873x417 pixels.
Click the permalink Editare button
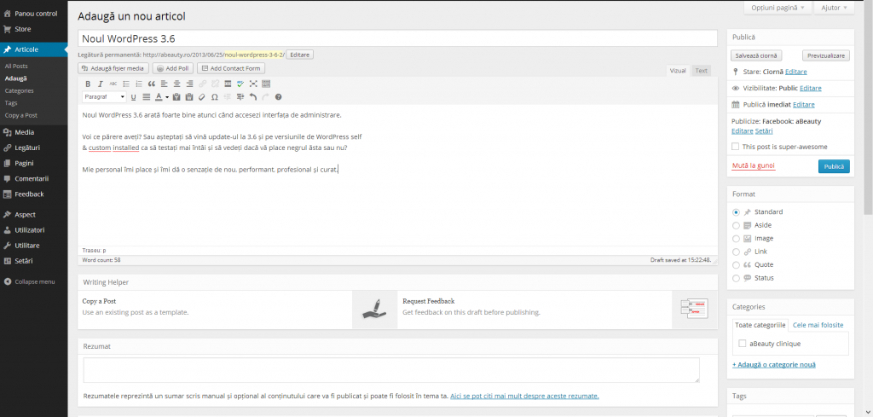[300, 55]
